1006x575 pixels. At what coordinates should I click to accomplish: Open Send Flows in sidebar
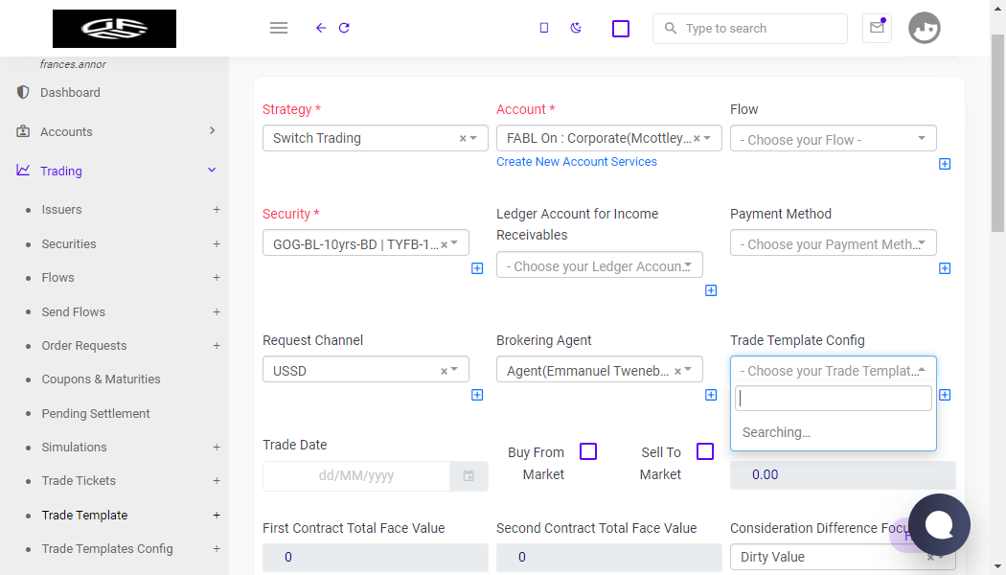click(73, 311)
